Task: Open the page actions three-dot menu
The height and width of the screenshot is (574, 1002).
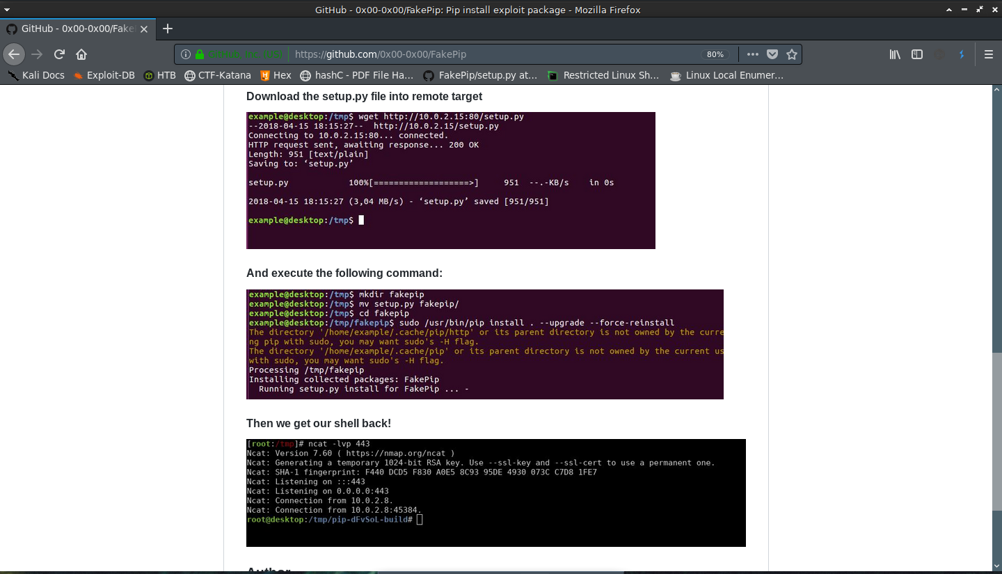Action: tap(753, 54)
